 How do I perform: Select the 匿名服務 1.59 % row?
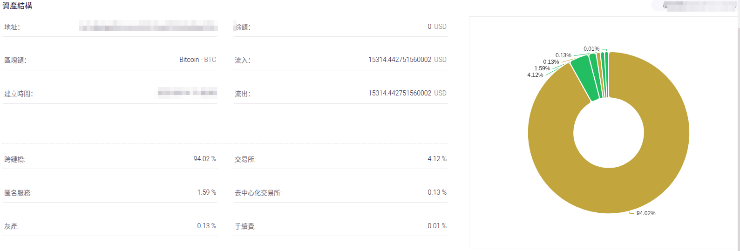click(x=110, y=193)
